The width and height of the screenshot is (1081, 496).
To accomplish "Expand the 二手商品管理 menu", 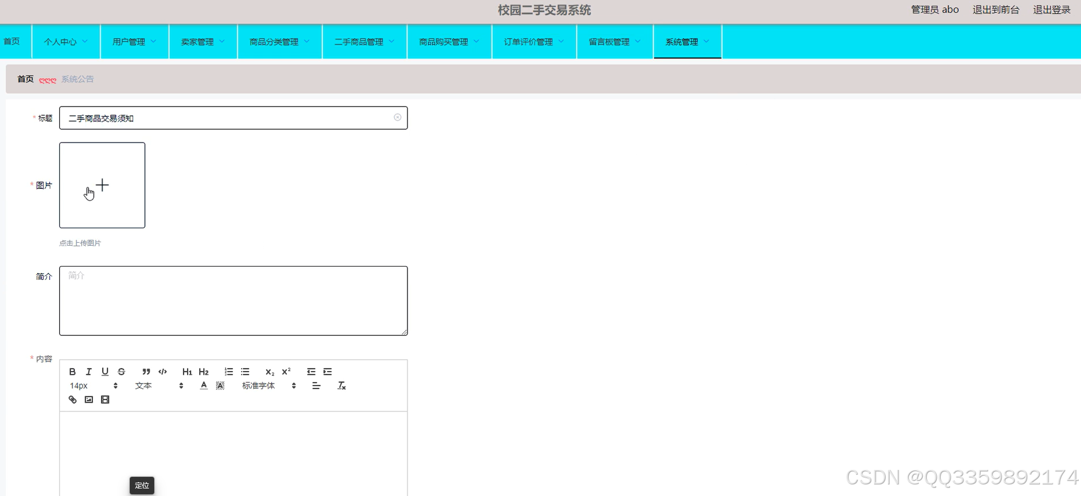I will pyautogui.click(x=365, y=42).
